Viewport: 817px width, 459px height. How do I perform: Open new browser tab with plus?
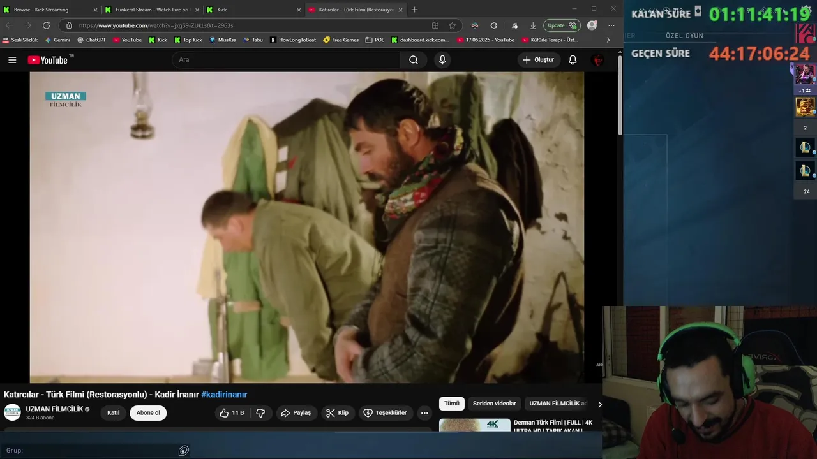(414, 10)
